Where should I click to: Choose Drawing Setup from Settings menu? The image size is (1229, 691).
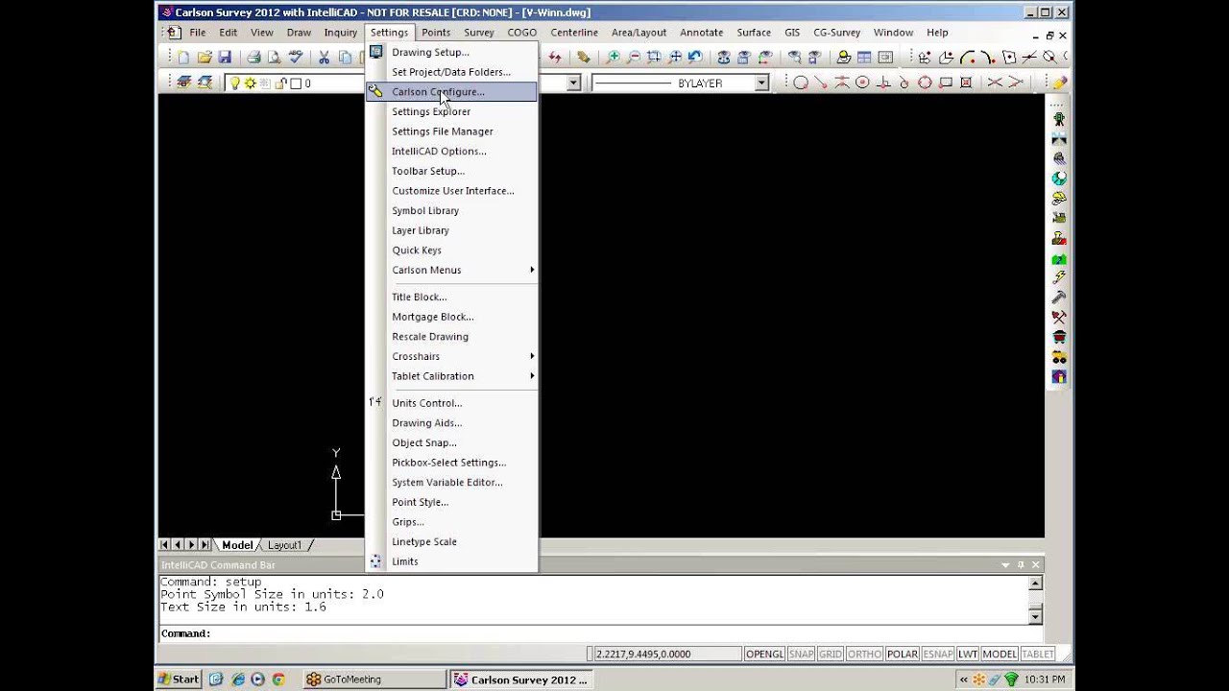tap(451, 52)
